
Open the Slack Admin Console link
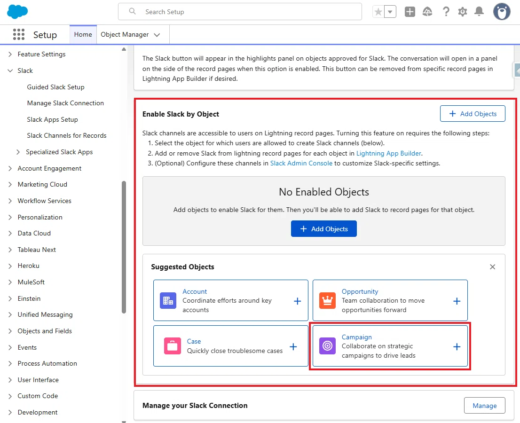point(301,163)
